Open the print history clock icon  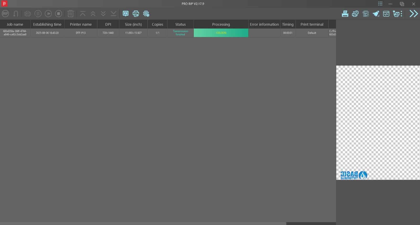click(355, 14)
